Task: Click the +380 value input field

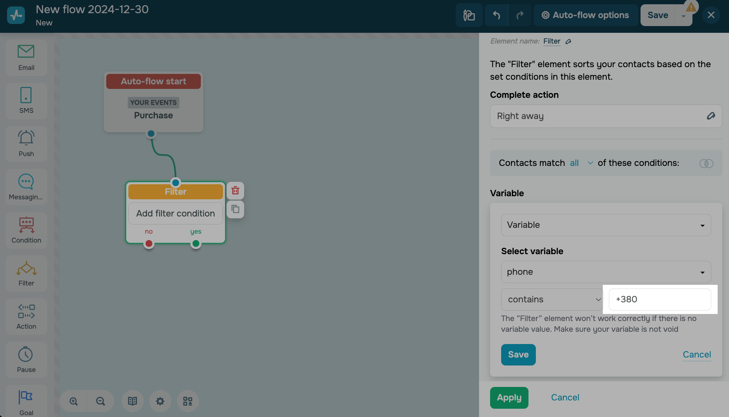Action: click(660, 299)
